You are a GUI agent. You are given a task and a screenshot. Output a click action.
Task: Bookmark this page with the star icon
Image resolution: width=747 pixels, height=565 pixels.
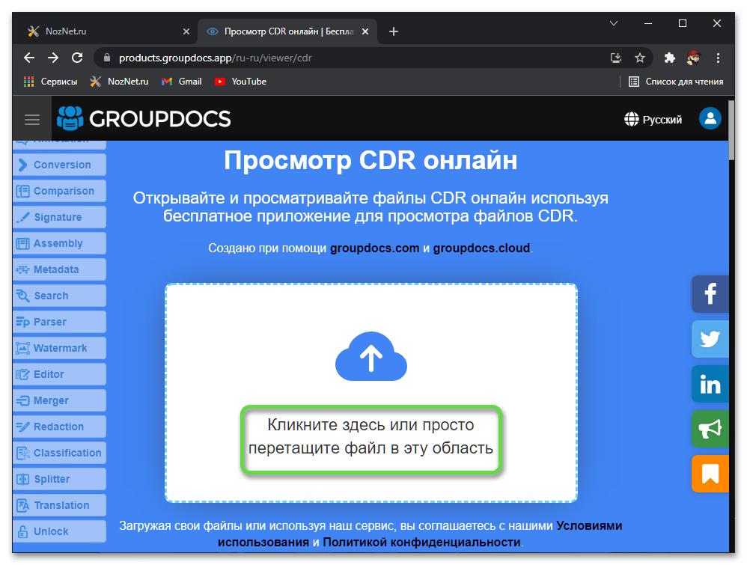click(x=640, y=58)
